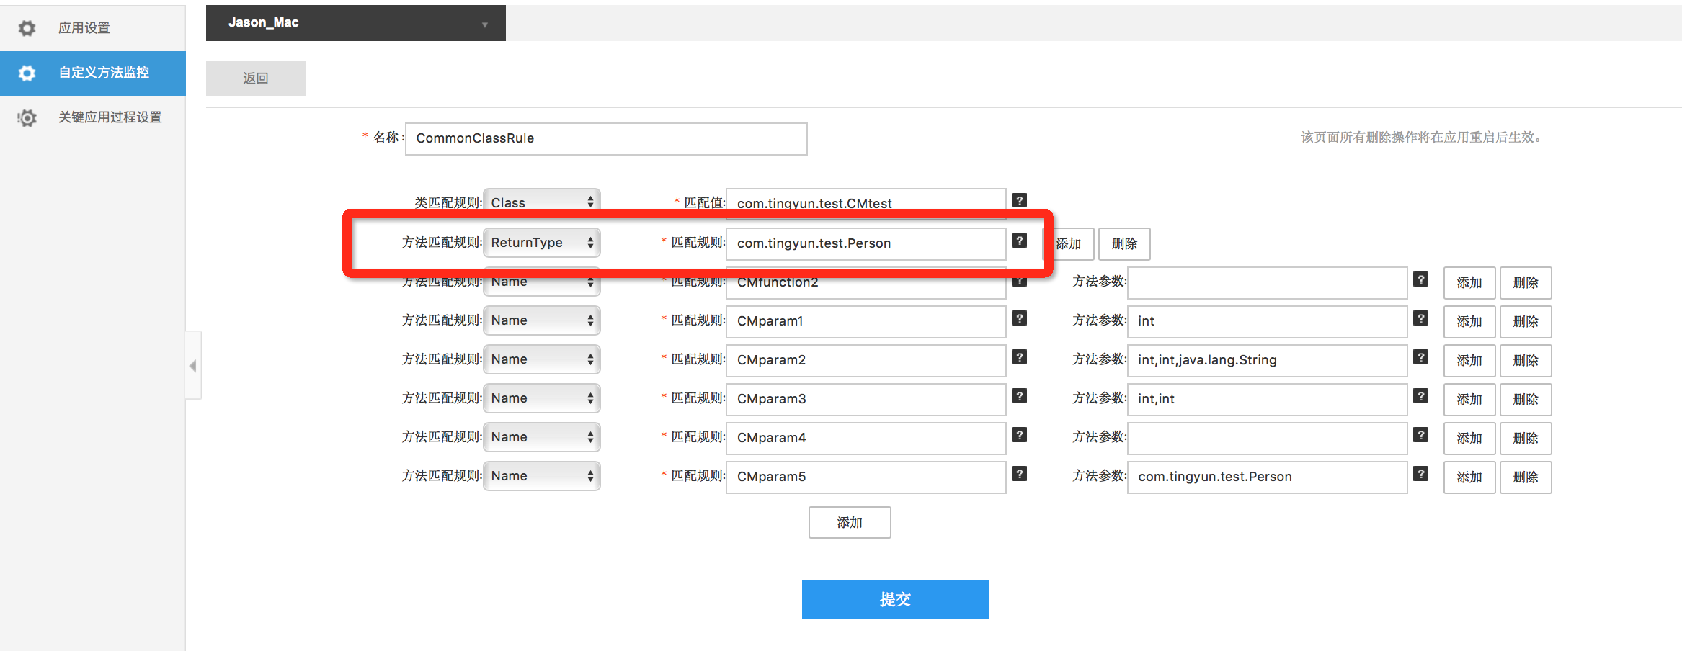Open the Class type matching rule dropdown
Image resolution: width=1682 pixels, height=651 pixels.
pyautogui.click(x=541, y=202)
